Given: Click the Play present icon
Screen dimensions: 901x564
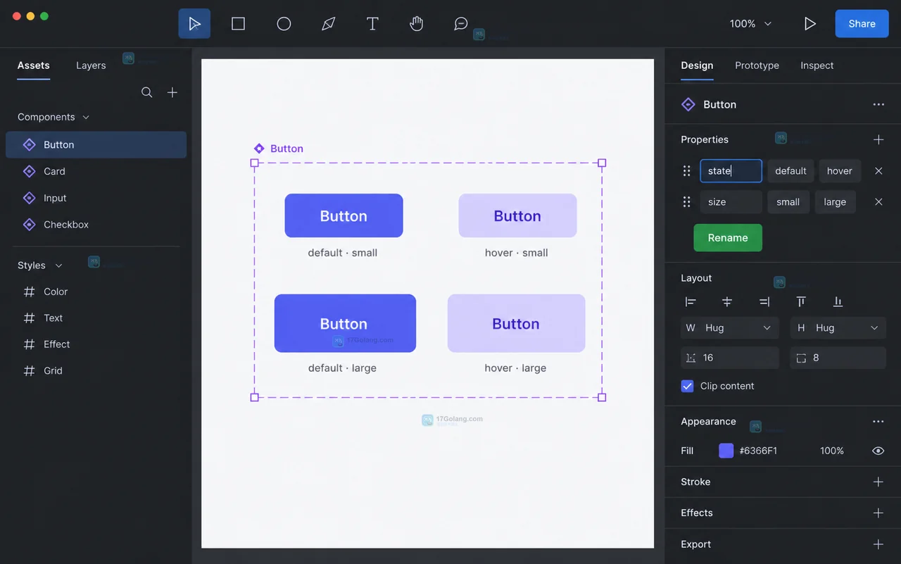Looking at the screenshot, I should pyautogui.click(x=810, y=24).
